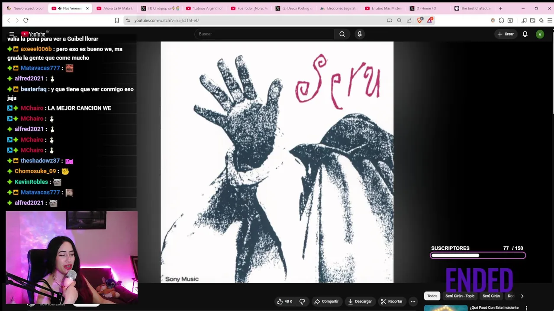Image resolution: width=554 pixels, height=311 pixels.
Task: Select the 'Serú Girán' filter chip
Action: click(491, 296)
